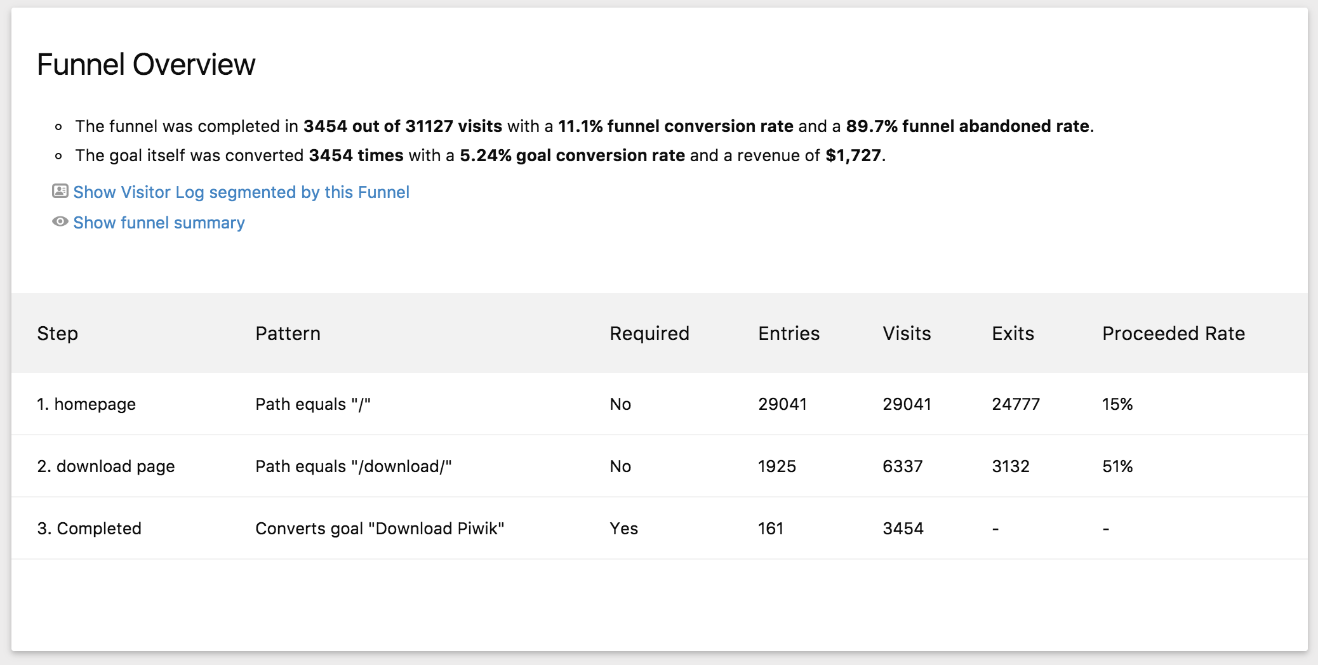Select the homepage step row
1318x665 pixels.
[86, 404]
